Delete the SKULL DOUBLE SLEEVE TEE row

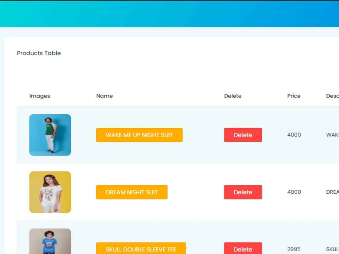point(243,248)
